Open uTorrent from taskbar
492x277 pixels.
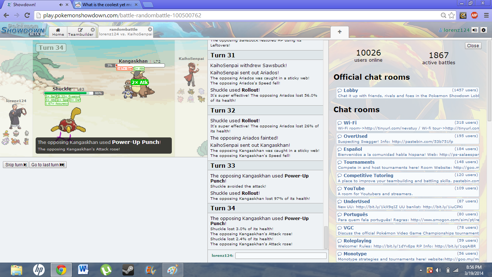tap(106, 269)
